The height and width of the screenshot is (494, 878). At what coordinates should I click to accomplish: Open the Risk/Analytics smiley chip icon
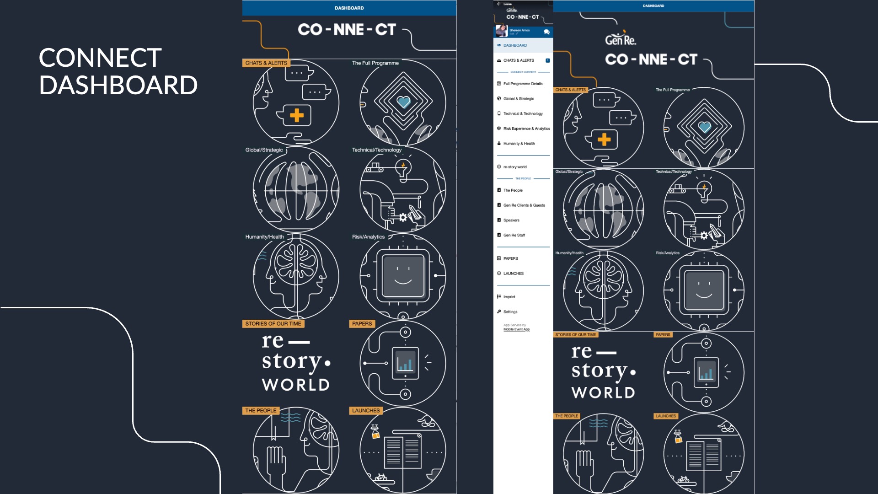tap(403, 276)
